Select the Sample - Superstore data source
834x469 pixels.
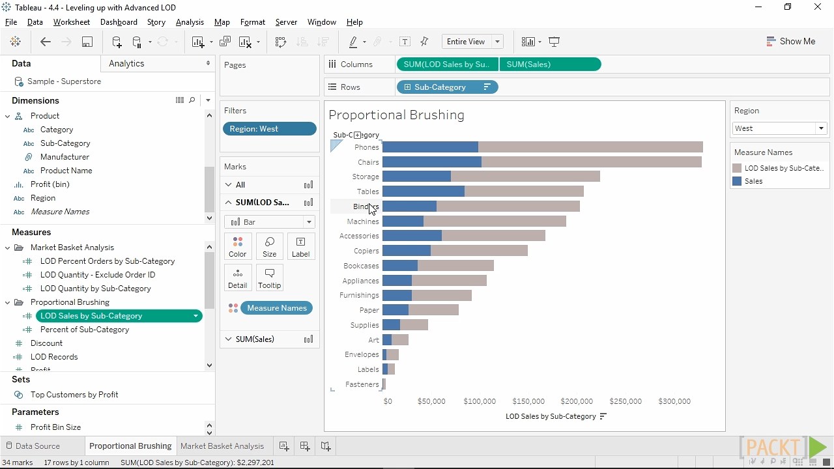pyautogui.click(x=64, y=81)
